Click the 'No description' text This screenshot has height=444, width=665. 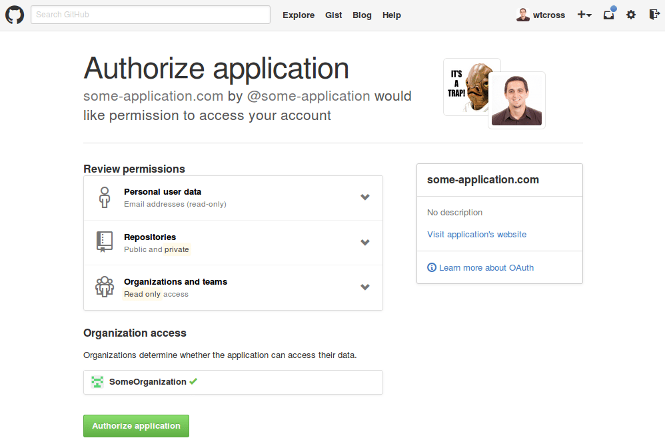tap(454, 212)
